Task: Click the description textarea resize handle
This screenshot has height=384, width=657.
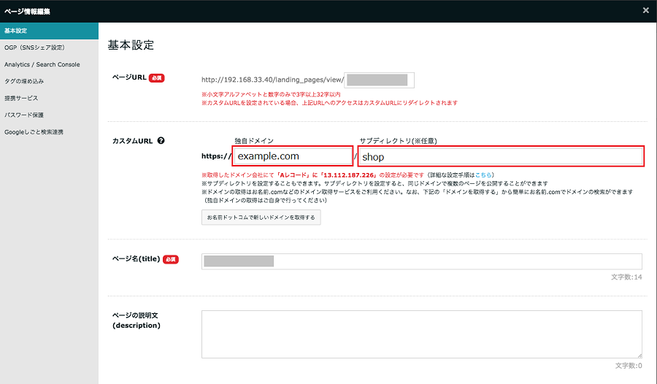Action: tap(639, 354)
